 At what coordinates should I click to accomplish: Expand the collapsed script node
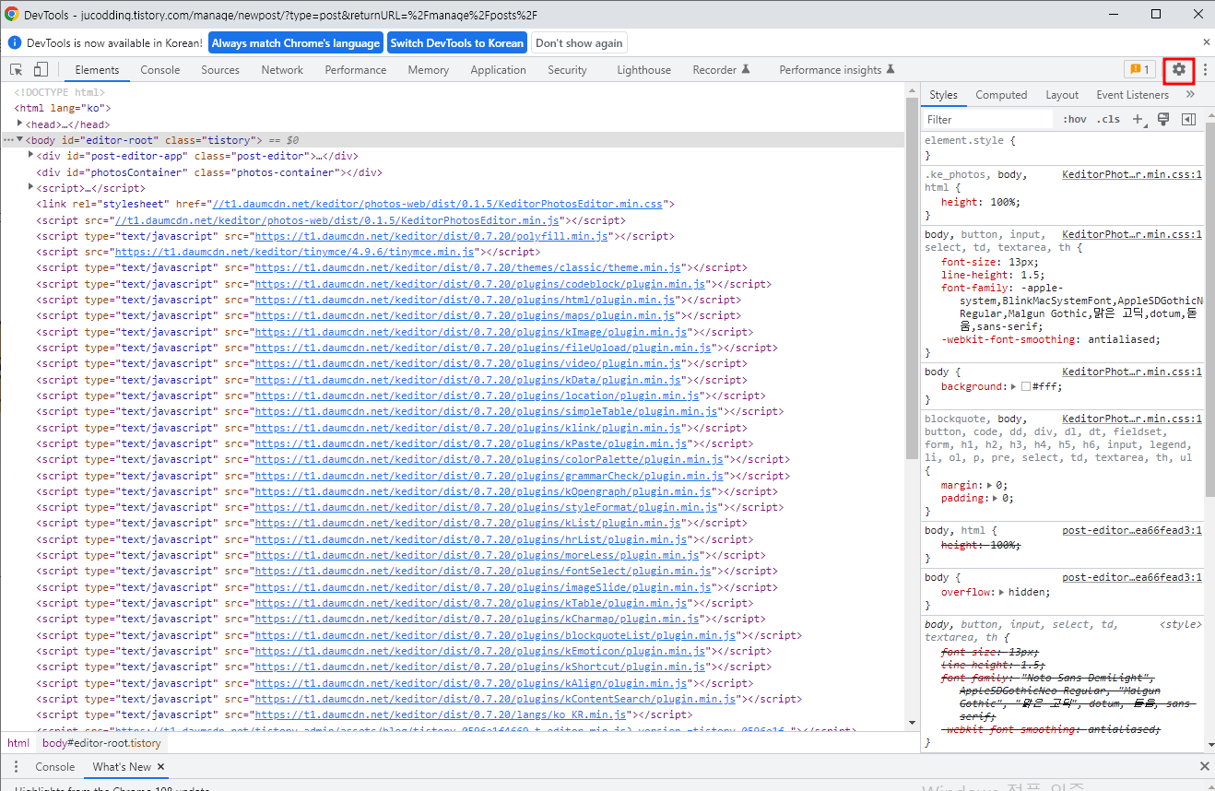[x=31, y=188]
